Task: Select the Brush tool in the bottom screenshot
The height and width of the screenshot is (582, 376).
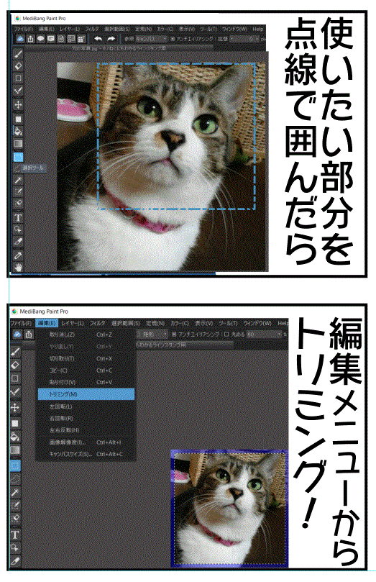Action: click(15, 351)
